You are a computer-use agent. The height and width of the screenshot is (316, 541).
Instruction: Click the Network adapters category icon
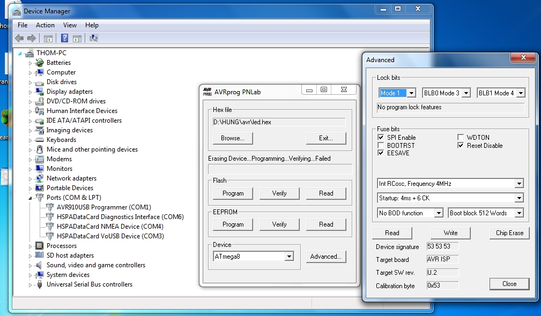point(39,178)
